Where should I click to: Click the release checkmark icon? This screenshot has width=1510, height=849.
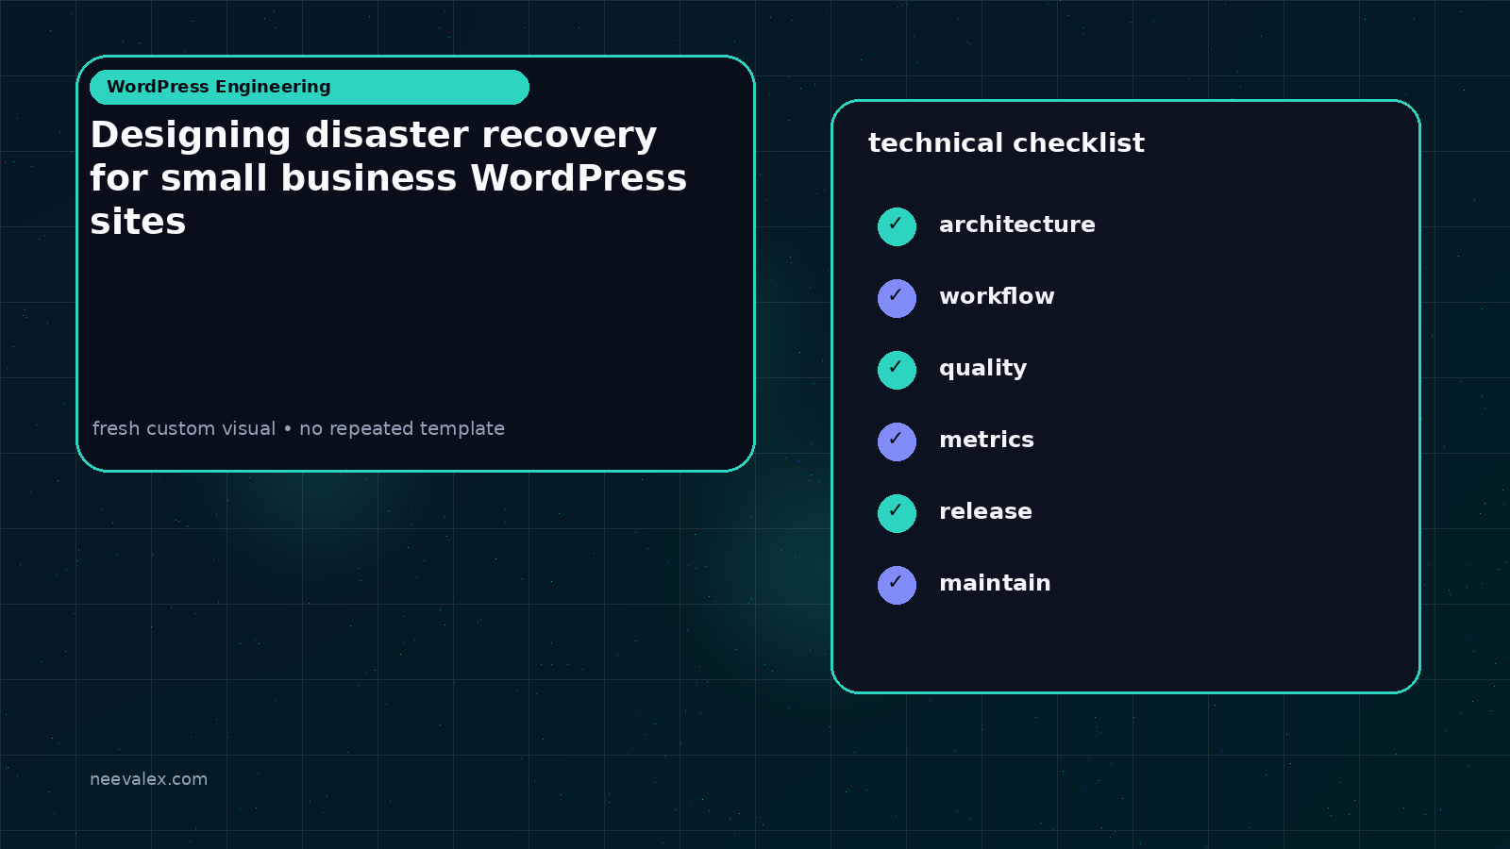[x=897, y=513]
